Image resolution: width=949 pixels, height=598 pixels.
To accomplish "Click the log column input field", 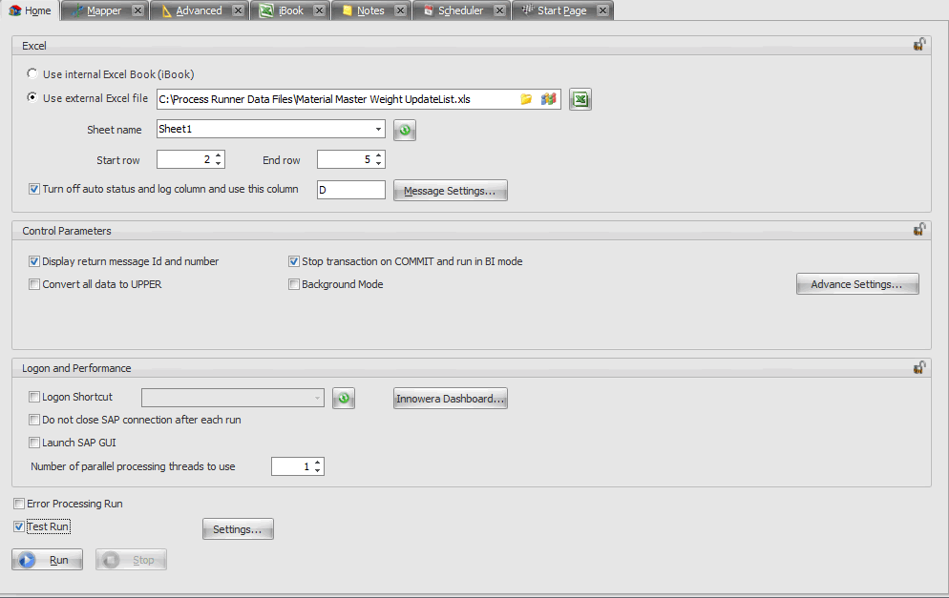I will [349, 190].
